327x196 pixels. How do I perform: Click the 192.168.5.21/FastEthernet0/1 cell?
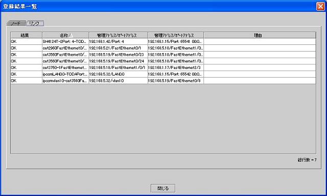pos(118,48)
